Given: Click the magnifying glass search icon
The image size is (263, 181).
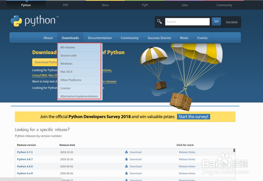Looking at the screenshot, I should pos(159,22).
